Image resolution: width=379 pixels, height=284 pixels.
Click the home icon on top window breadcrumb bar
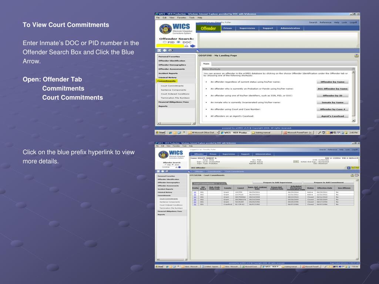pos(198,51)
